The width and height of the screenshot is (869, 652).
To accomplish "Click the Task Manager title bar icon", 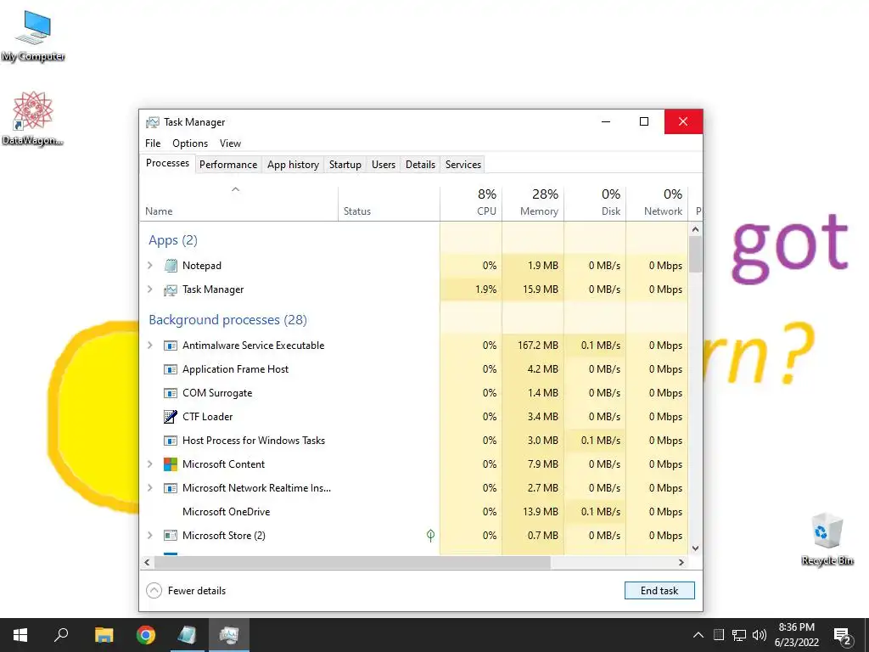I will tap(153, 122).
